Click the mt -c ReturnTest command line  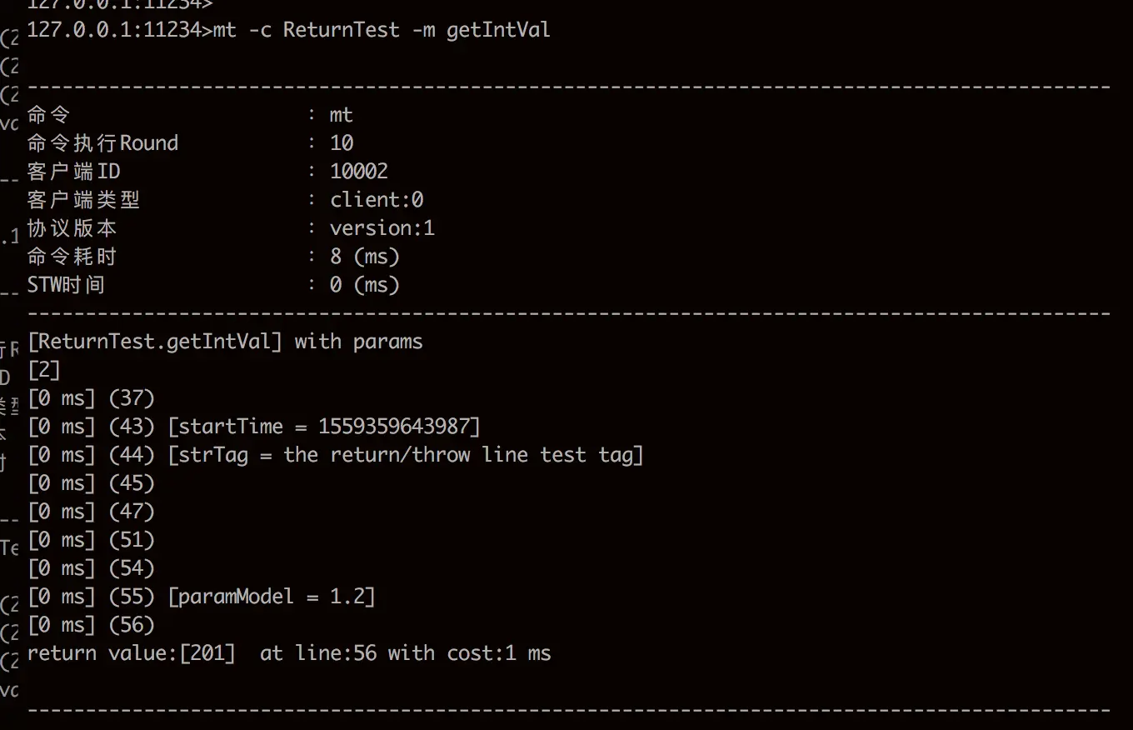coord(288,30)
